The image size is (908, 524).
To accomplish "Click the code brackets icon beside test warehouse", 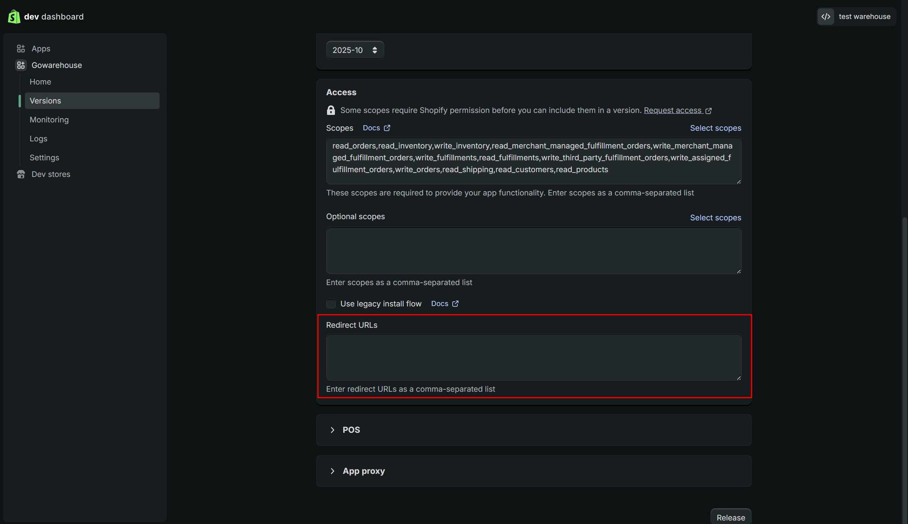I will click(x=826, y=17).
